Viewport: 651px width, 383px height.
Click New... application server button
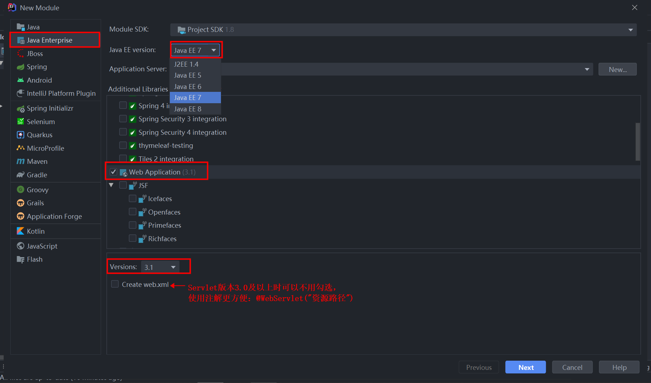point(618,70)
